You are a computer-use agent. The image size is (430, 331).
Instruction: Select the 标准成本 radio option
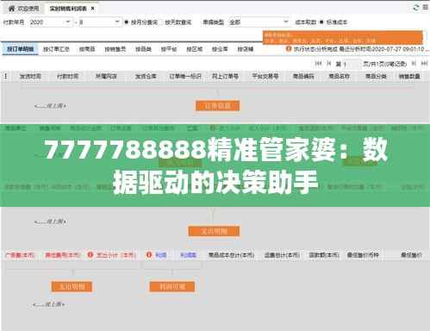pos(321,22)
